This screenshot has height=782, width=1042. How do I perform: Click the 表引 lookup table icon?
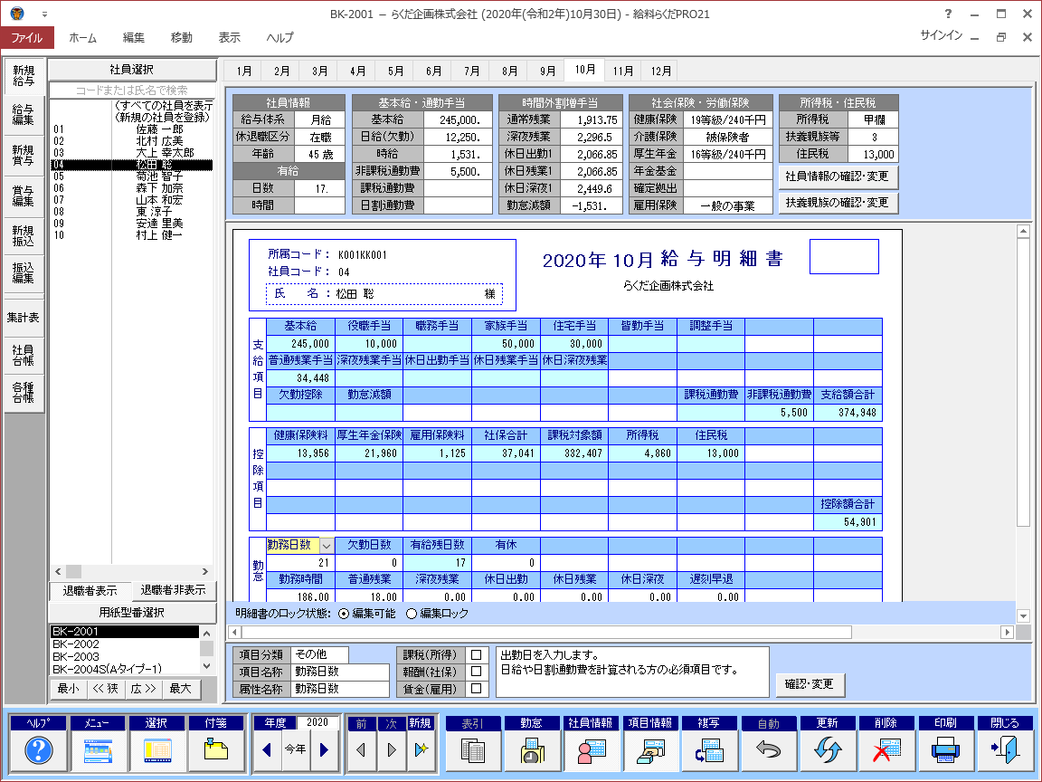(x=472, y=750)
